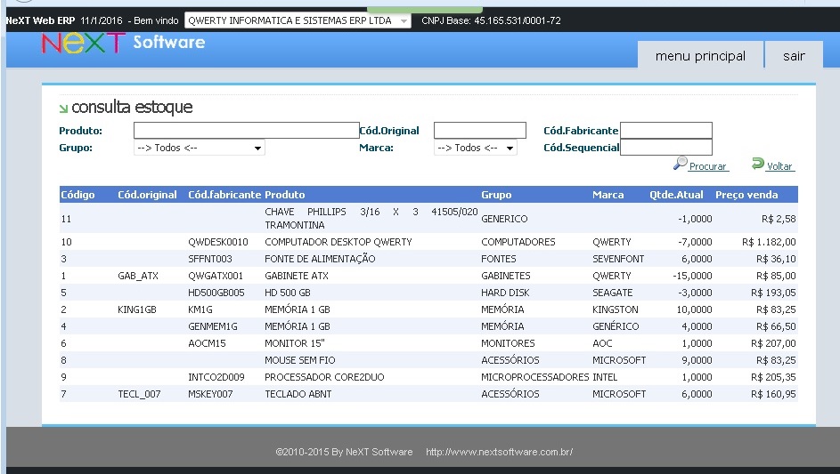Image resolution: width=840 pixels, height=474 pixels.
Task: Focus the Cód.Original input field
Action: coord(480,131)
